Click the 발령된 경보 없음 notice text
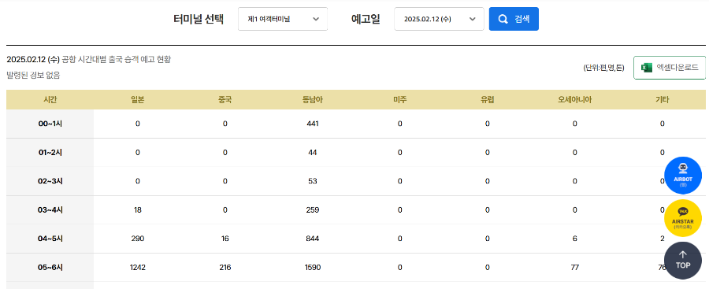The width and height of the screenshot is (709, 289). click(33, 75)
